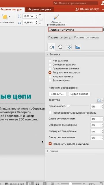The height and width of the screenshot is (185, 104).
Task: Click the height stepper arrows
Action: click(x=37, y=16)
